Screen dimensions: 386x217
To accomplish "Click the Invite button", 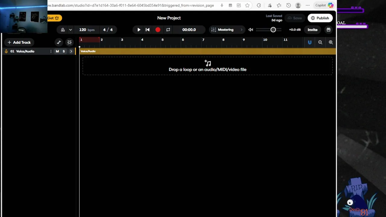I will 312,30.
